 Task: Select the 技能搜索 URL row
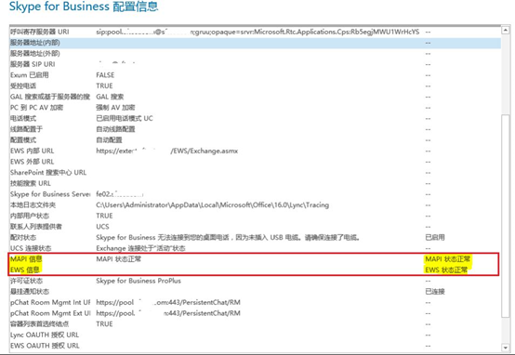256,184
